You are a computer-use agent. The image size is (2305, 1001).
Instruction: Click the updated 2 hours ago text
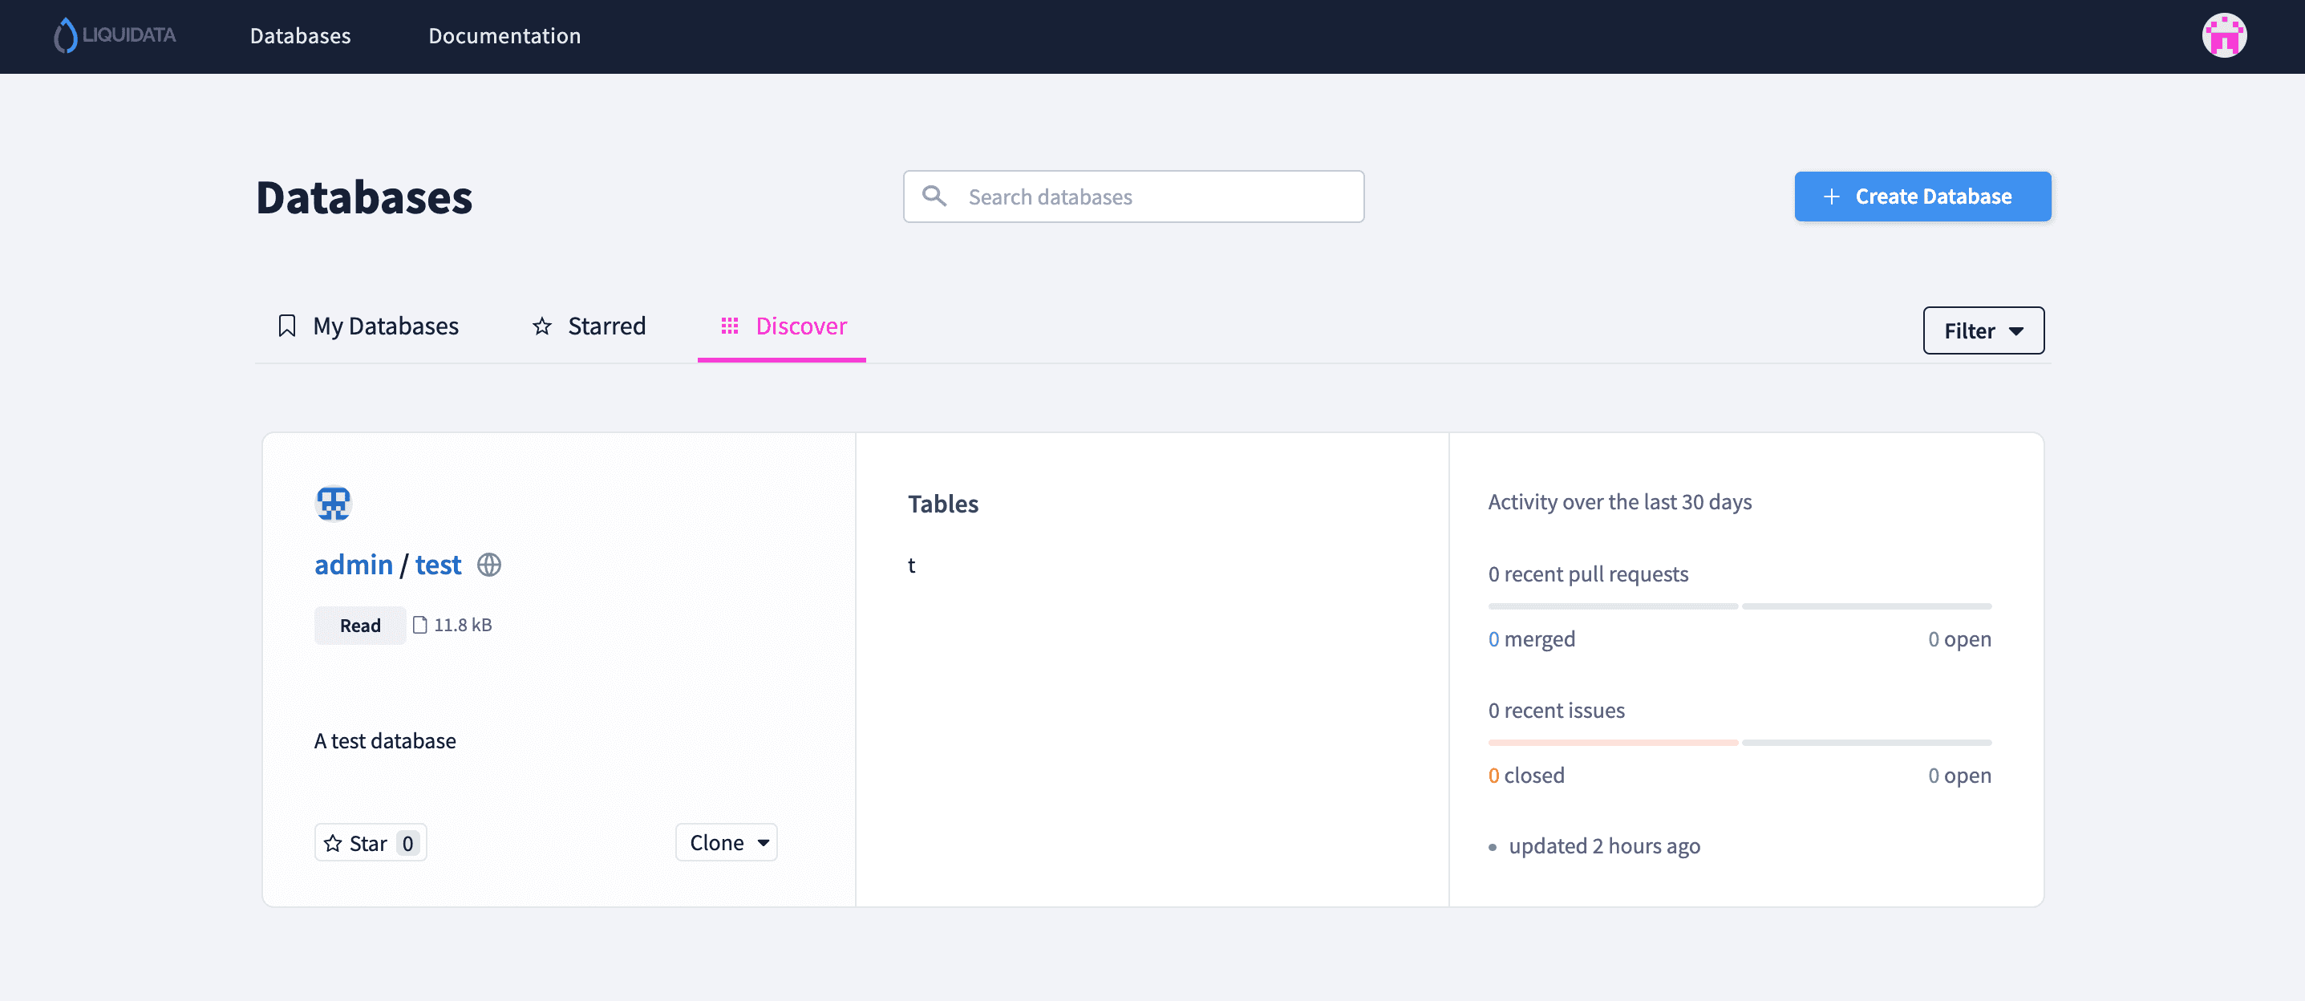click(x=1604, y=846)
